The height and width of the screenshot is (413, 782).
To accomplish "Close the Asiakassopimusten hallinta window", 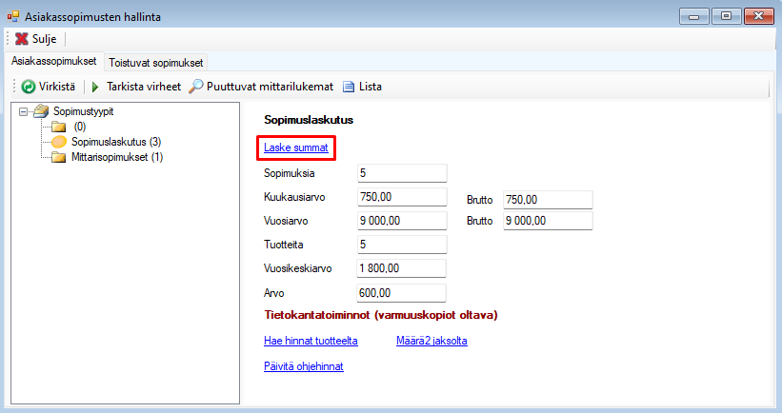I will [758, 16].
